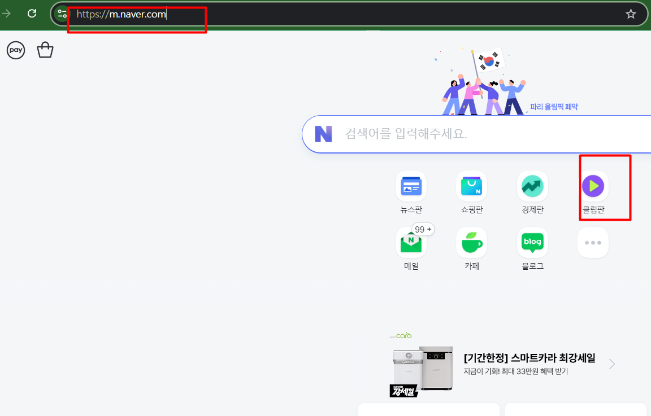Click the smartcara product image

coord(423,368)
